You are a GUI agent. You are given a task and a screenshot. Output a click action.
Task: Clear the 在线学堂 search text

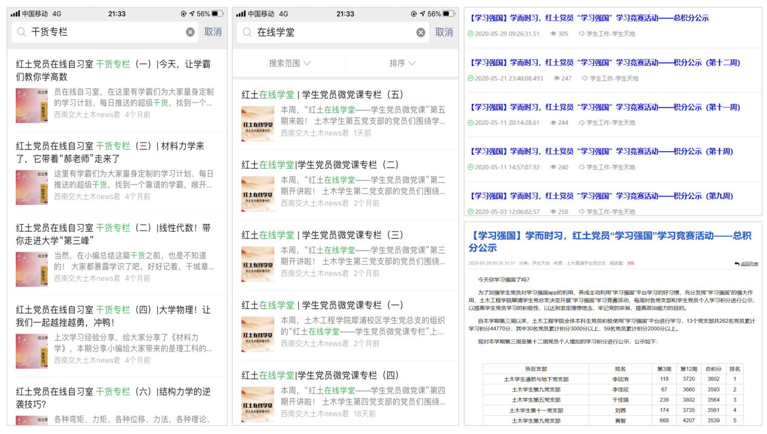tap(420, 33)
